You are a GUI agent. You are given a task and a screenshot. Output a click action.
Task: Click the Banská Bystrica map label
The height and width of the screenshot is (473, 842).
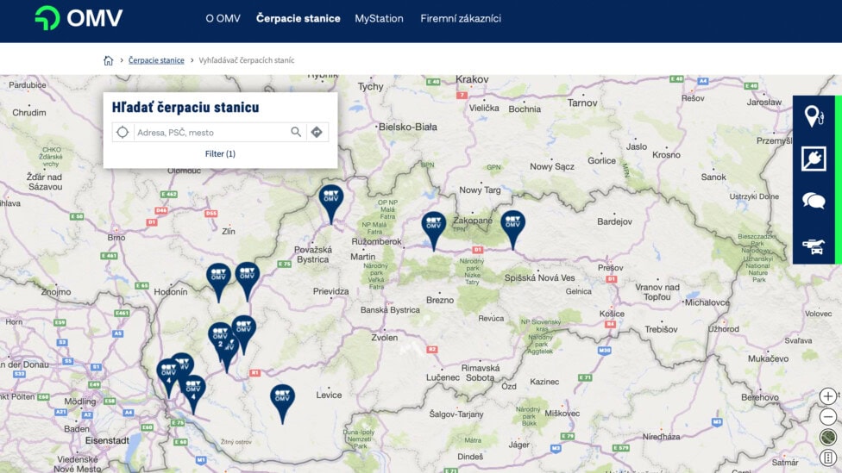[x=391, y=310]
